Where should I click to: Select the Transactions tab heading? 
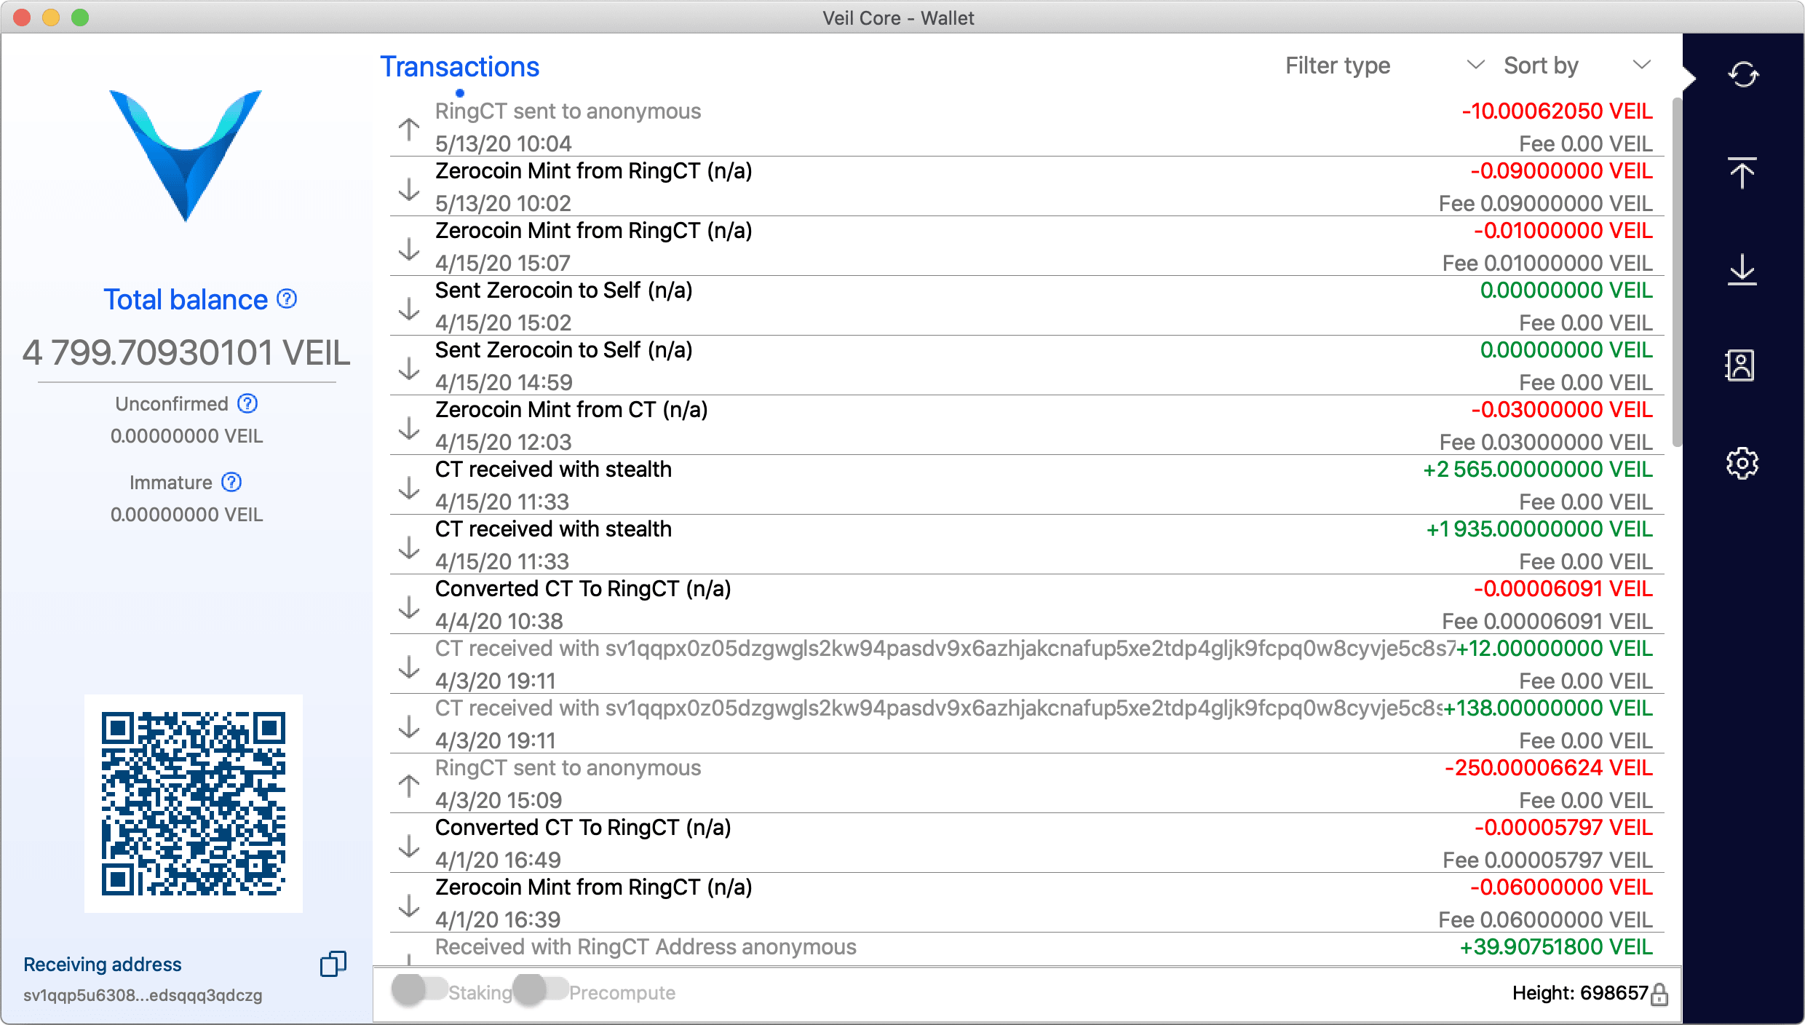coord(460,67)
